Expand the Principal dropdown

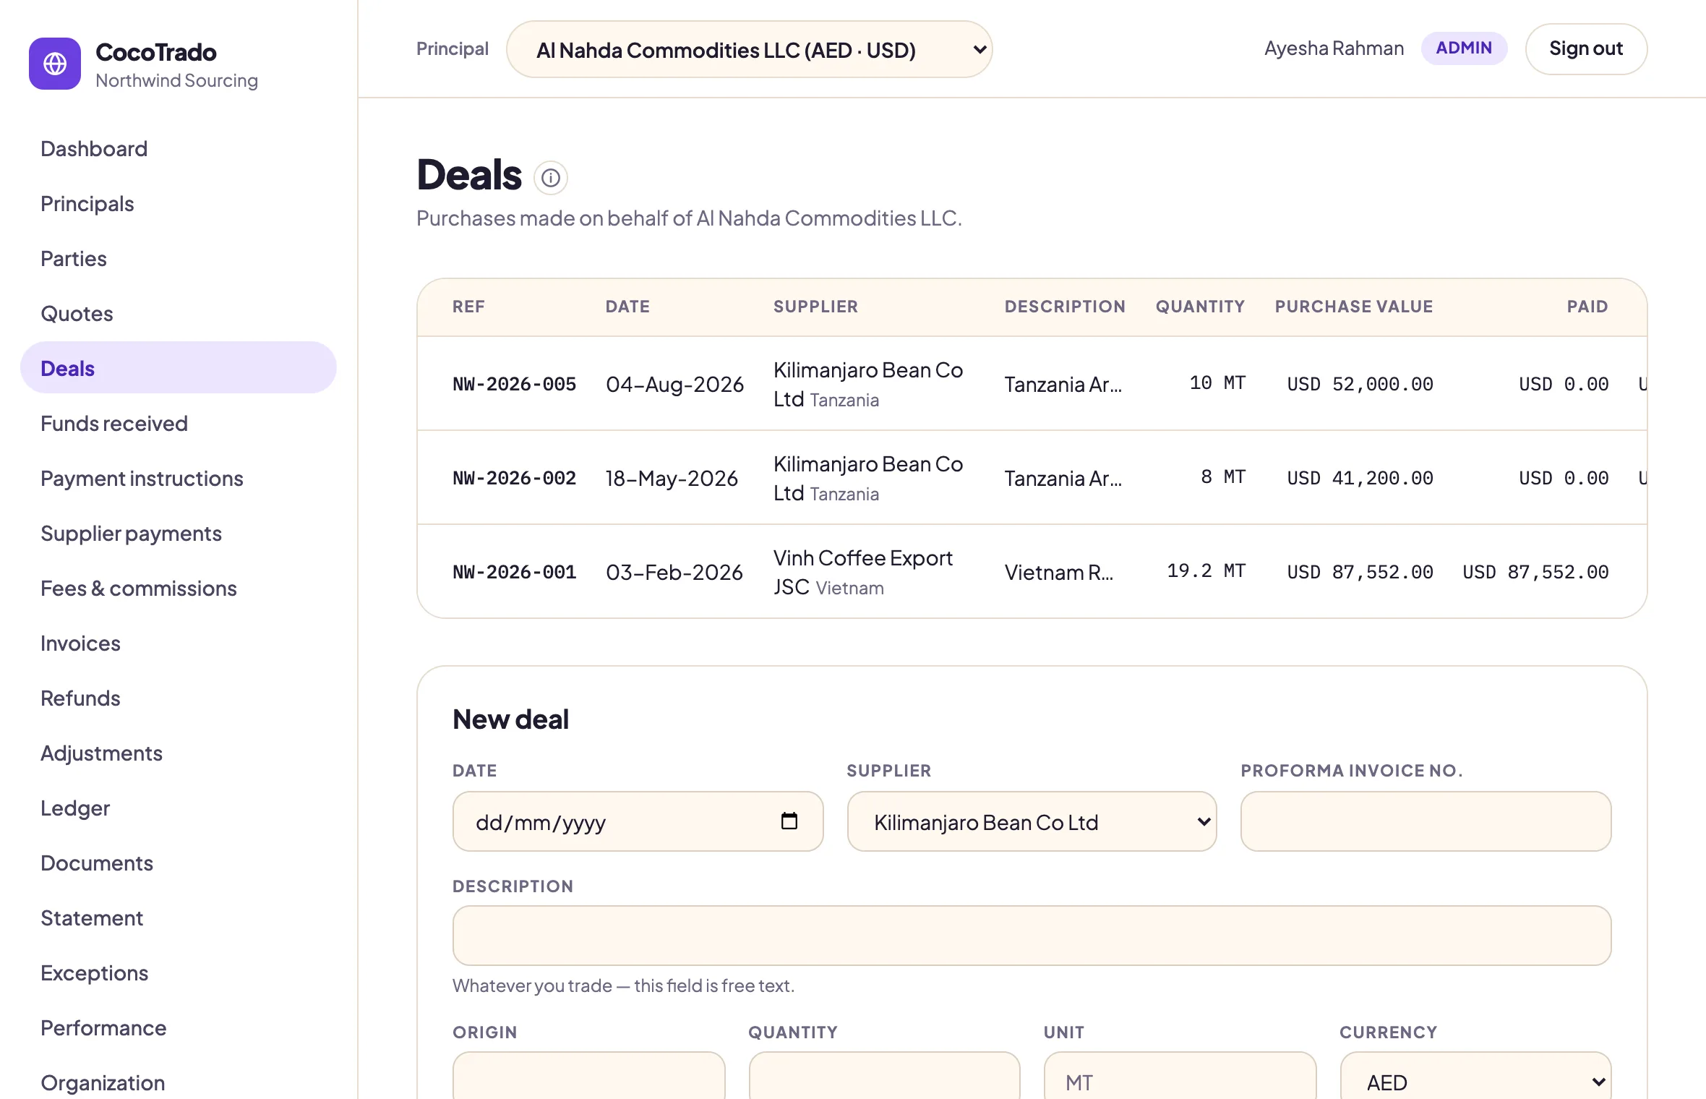pos(749,49)
